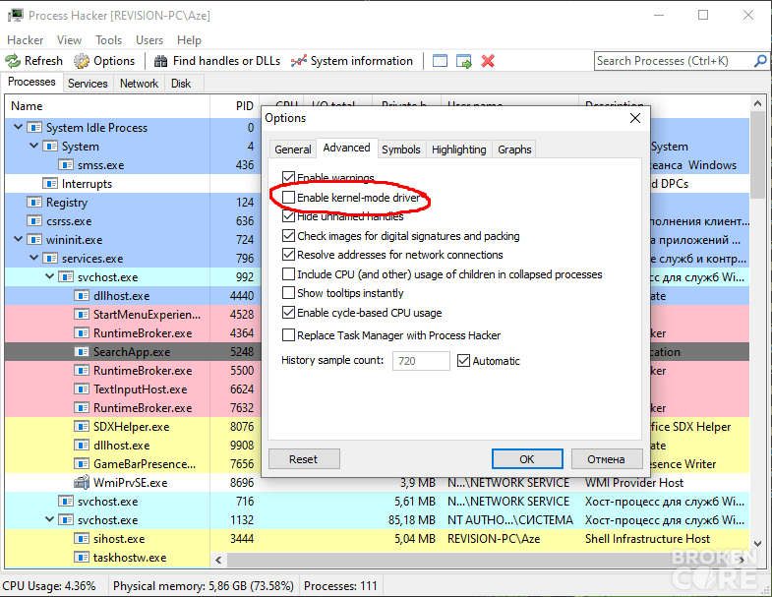The height and width of the screenshot is (597, 772).
Task: Click the GameBarPresence... process icon
Action: coord(82,464)
